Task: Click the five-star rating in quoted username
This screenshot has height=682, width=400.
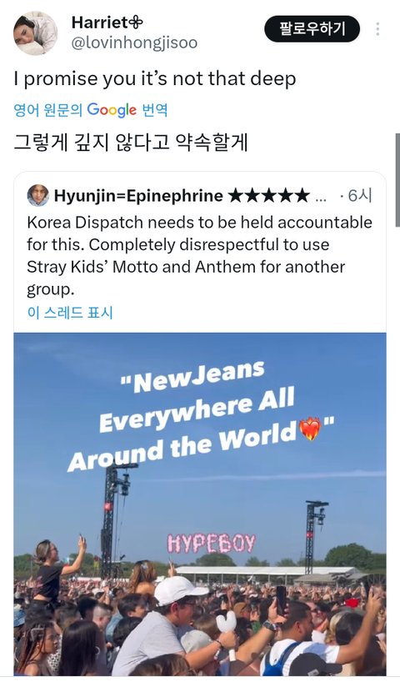Action: coord(268,196)
